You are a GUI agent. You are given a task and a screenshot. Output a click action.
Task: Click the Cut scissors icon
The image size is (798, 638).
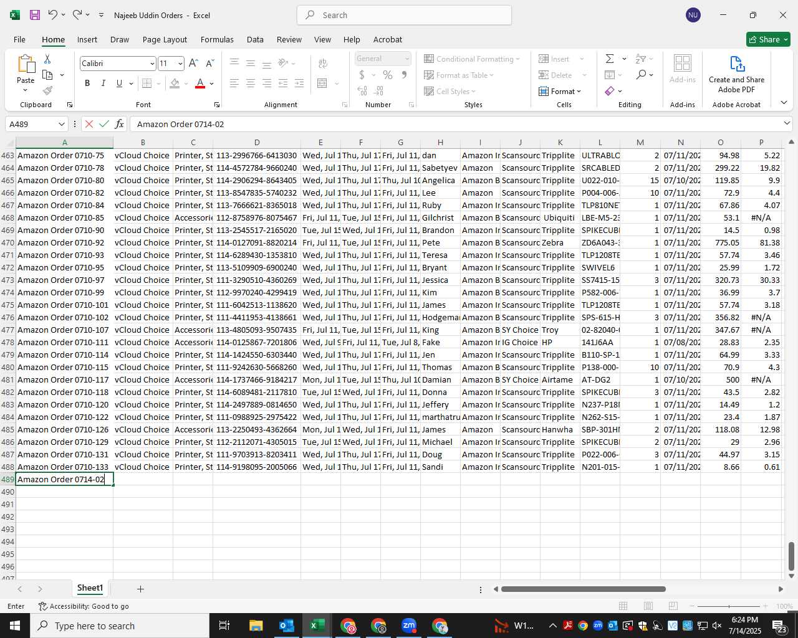pos(47,59)
